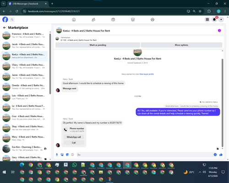Viewport: 229px width, 183px height.
Task: Send a thumbs-up like
Action: [221, 155]
